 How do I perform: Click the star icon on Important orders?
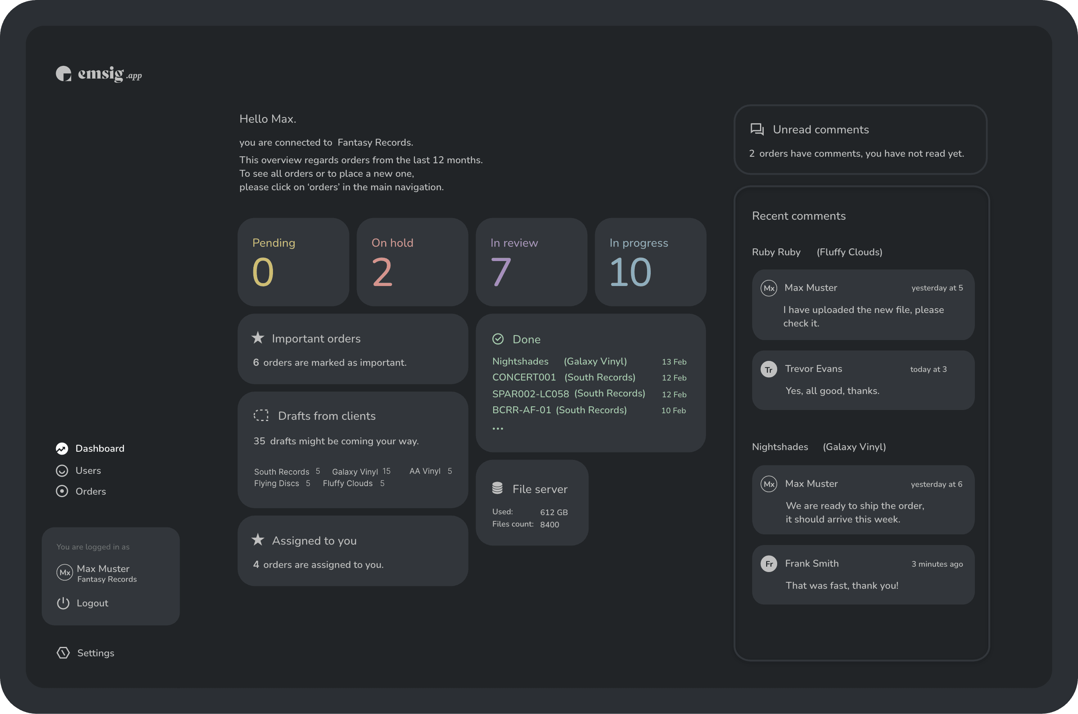tap(257, 338)
